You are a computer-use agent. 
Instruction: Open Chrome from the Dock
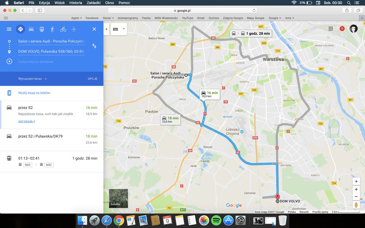[x=119, y=220]
